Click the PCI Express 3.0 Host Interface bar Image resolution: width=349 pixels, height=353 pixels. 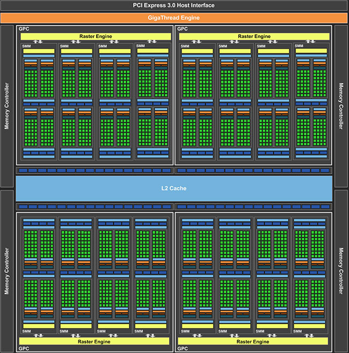[x=174, y=5]
